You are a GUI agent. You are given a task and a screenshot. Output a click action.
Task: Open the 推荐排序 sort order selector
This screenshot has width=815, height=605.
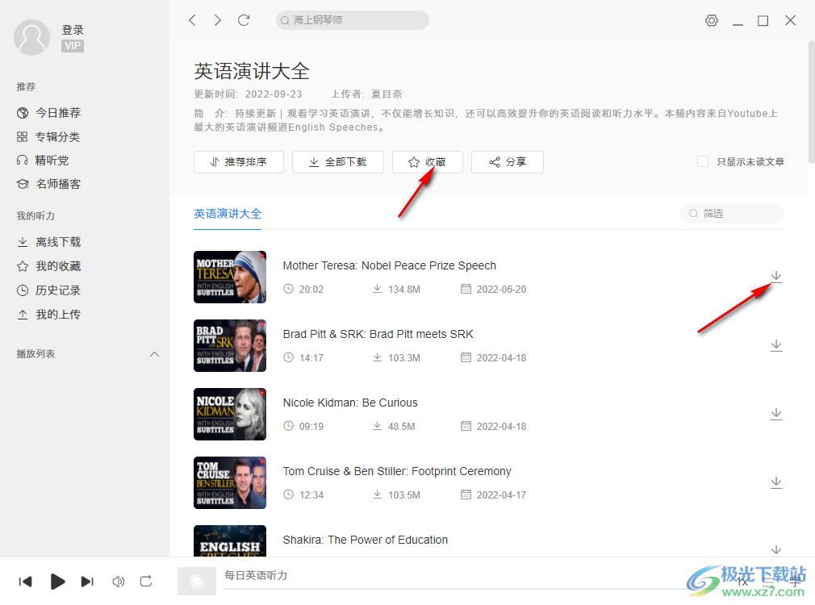click(238, 161)
